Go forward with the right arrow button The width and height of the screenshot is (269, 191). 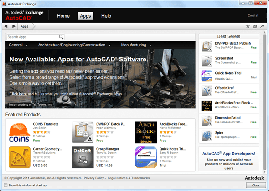tap(14, 26)
